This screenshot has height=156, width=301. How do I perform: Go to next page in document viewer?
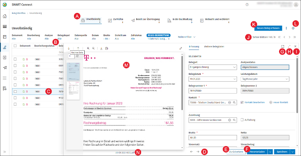pos(69,49)
